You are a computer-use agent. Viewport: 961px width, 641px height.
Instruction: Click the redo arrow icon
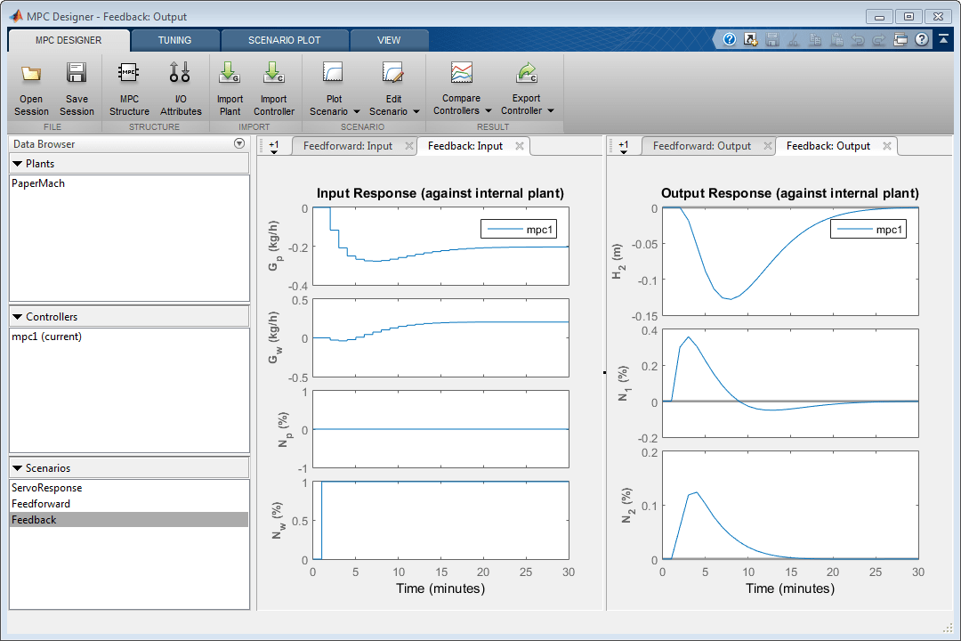879,40
